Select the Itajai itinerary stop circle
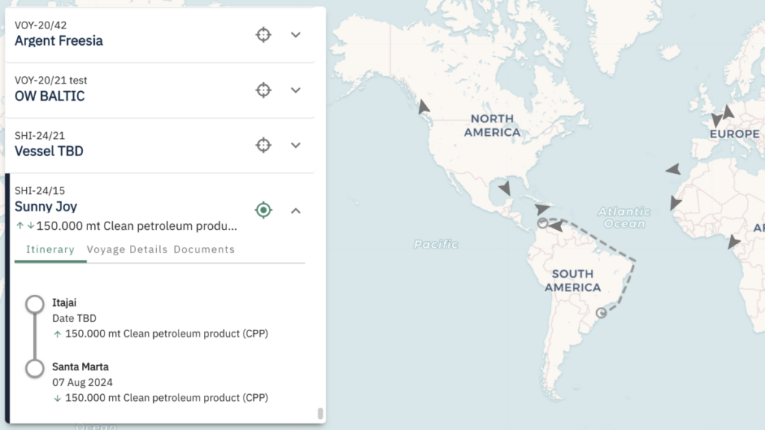Image resolution: width=765 pixels, height=430 pixels. pyautogui.click(x=34, y=304)
